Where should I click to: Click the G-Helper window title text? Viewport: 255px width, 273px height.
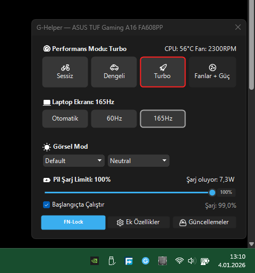point(99,28)
